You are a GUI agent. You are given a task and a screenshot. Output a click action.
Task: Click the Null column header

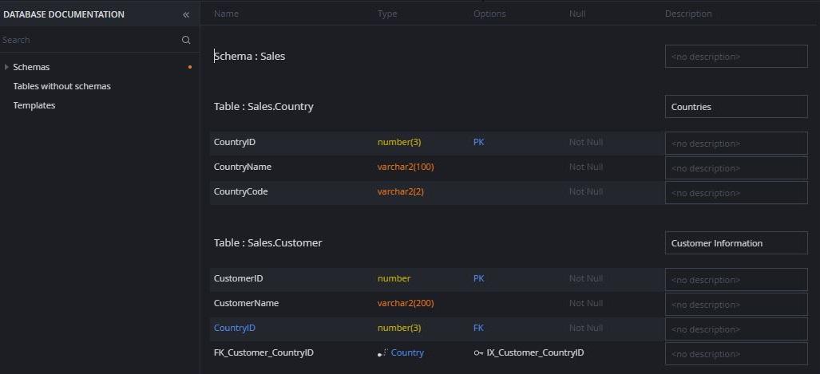(x=577, y=14)
